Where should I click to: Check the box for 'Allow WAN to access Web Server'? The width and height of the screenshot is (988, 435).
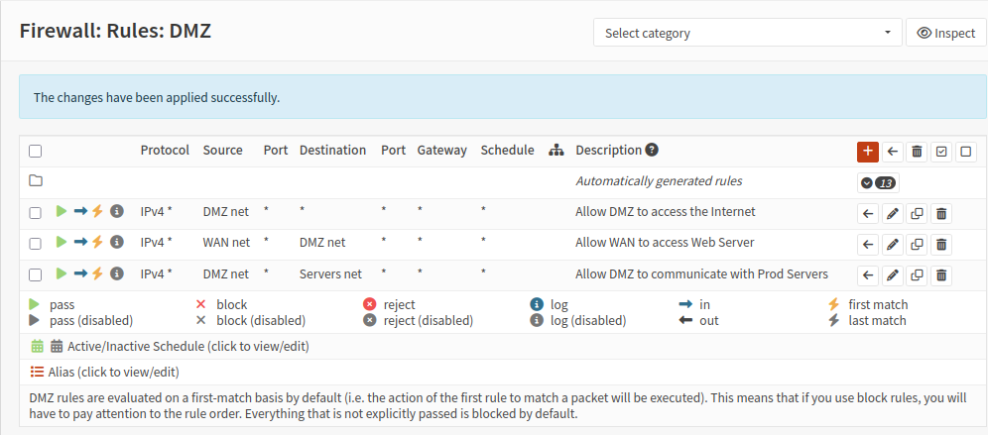36,243
